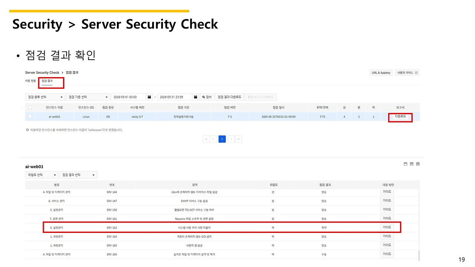Toggle the select-all checkbox in table header

point(30,108)
